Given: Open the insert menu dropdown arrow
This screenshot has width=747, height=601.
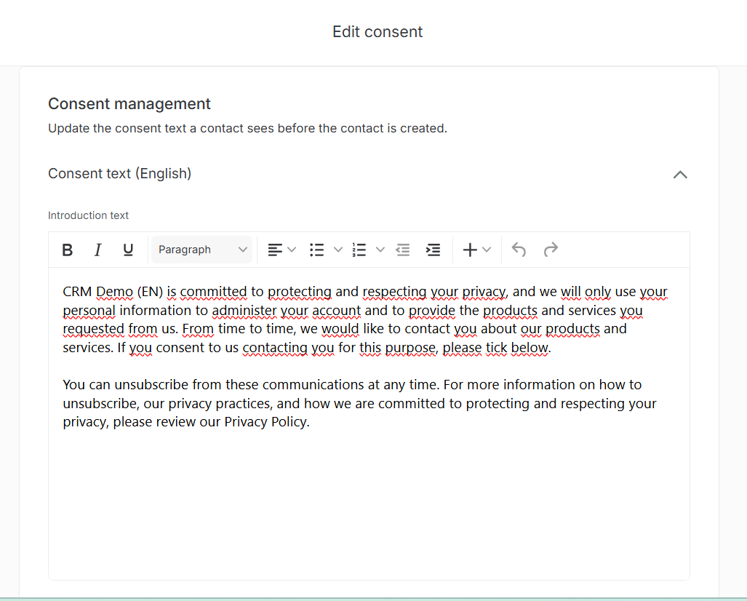Looking at the screenshot, I should point(487,250).
